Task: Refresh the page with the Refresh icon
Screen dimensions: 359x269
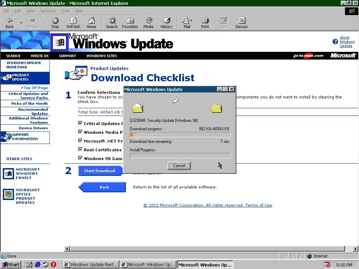Action: tap(73, 21)
